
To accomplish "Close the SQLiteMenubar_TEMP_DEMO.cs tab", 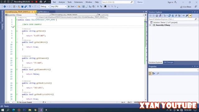I will tap(35, 12).
